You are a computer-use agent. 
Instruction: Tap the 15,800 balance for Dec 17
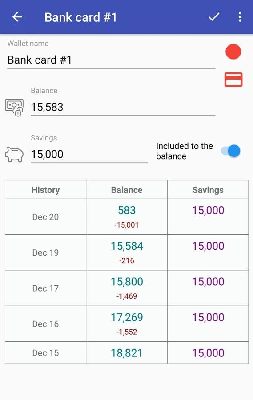(127, 282)
